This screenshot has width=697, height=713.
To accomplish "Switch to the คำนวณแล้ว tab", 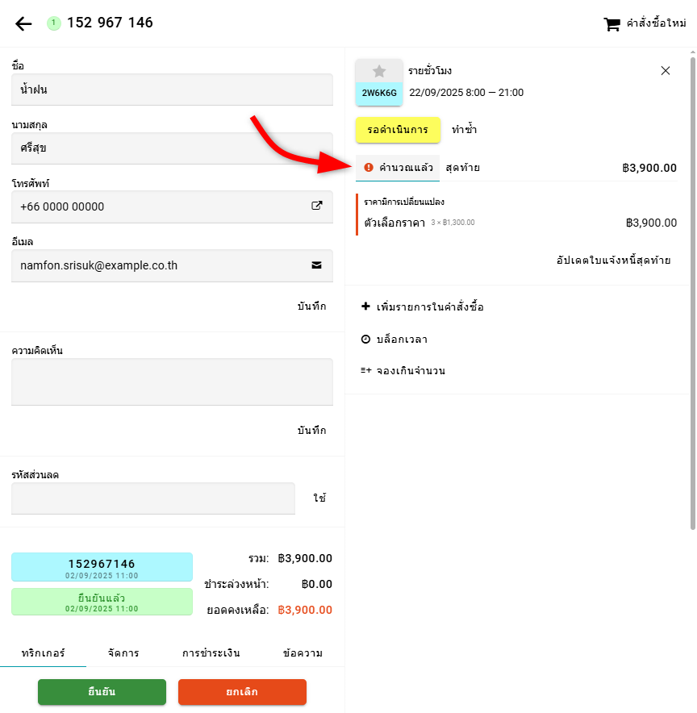I will (x=399, y=168).
